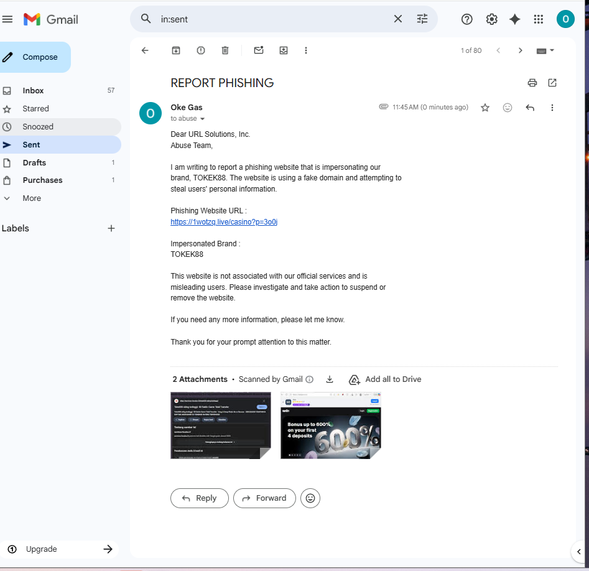The image size is (589, 571).
Task: Click the Labels section heading
Action: pyautogui.click(x=16, y=228)
